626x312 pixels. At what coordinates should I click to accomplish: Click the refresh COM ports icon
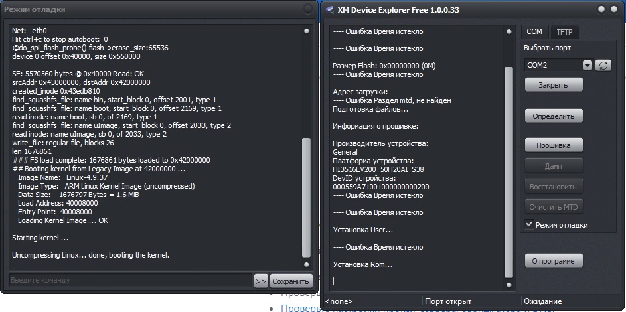[x=603, y=65]
